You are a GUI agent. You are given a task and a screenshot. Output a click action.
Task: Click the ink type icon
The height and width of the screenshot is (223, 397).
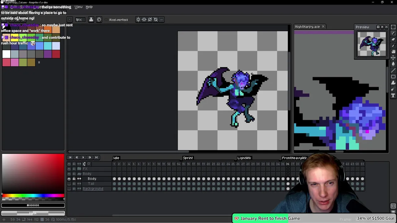pos(91,20)
